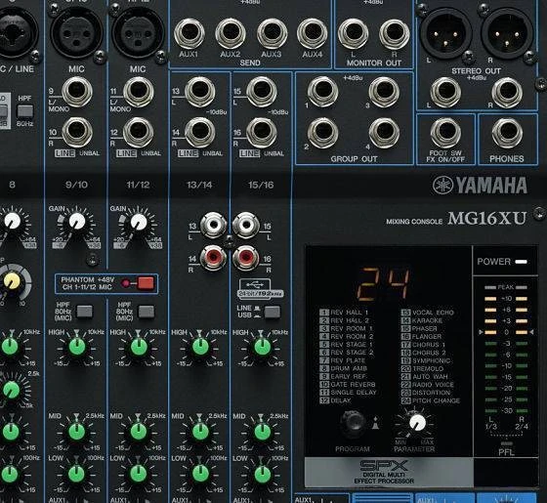
Task: Click line input jack 9 L/MONO
Action: click(x=77, y=92)
